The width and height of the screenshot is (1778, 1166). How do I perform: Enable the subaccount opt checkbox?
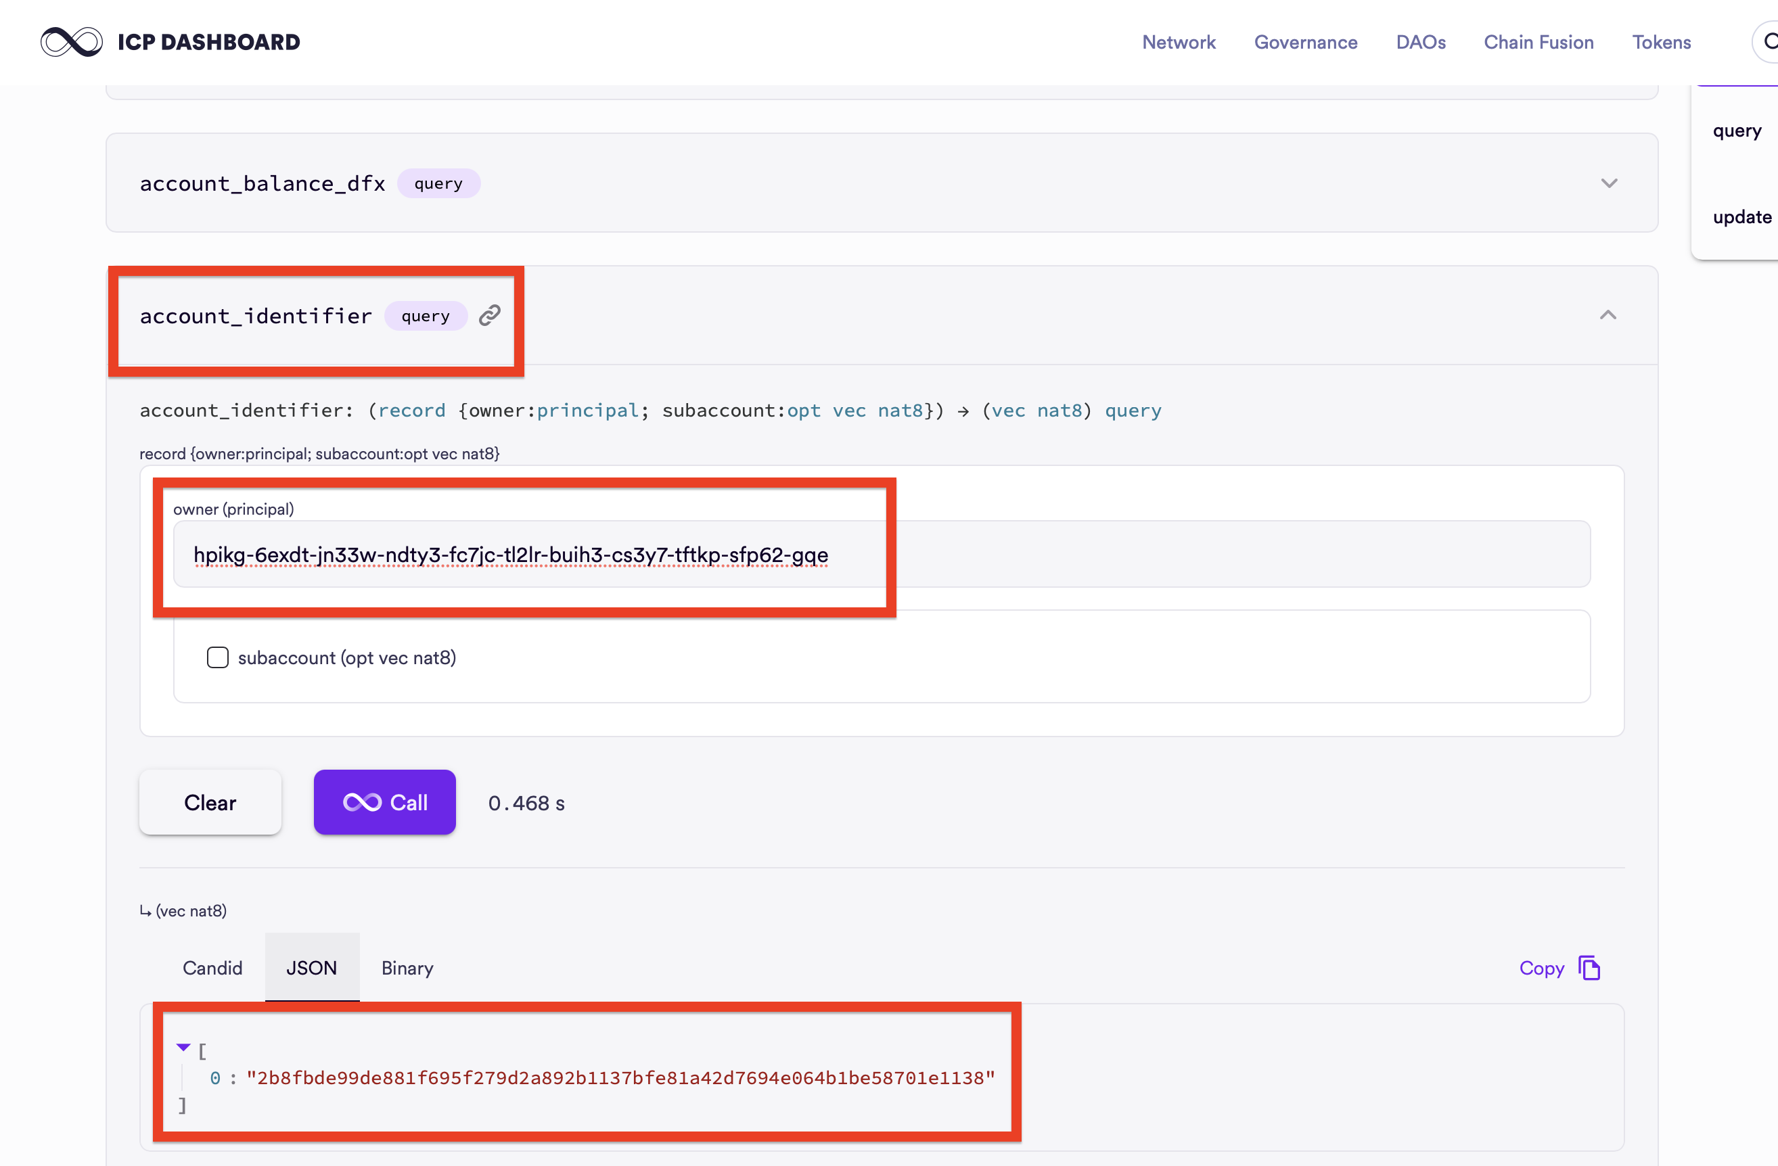217,657
